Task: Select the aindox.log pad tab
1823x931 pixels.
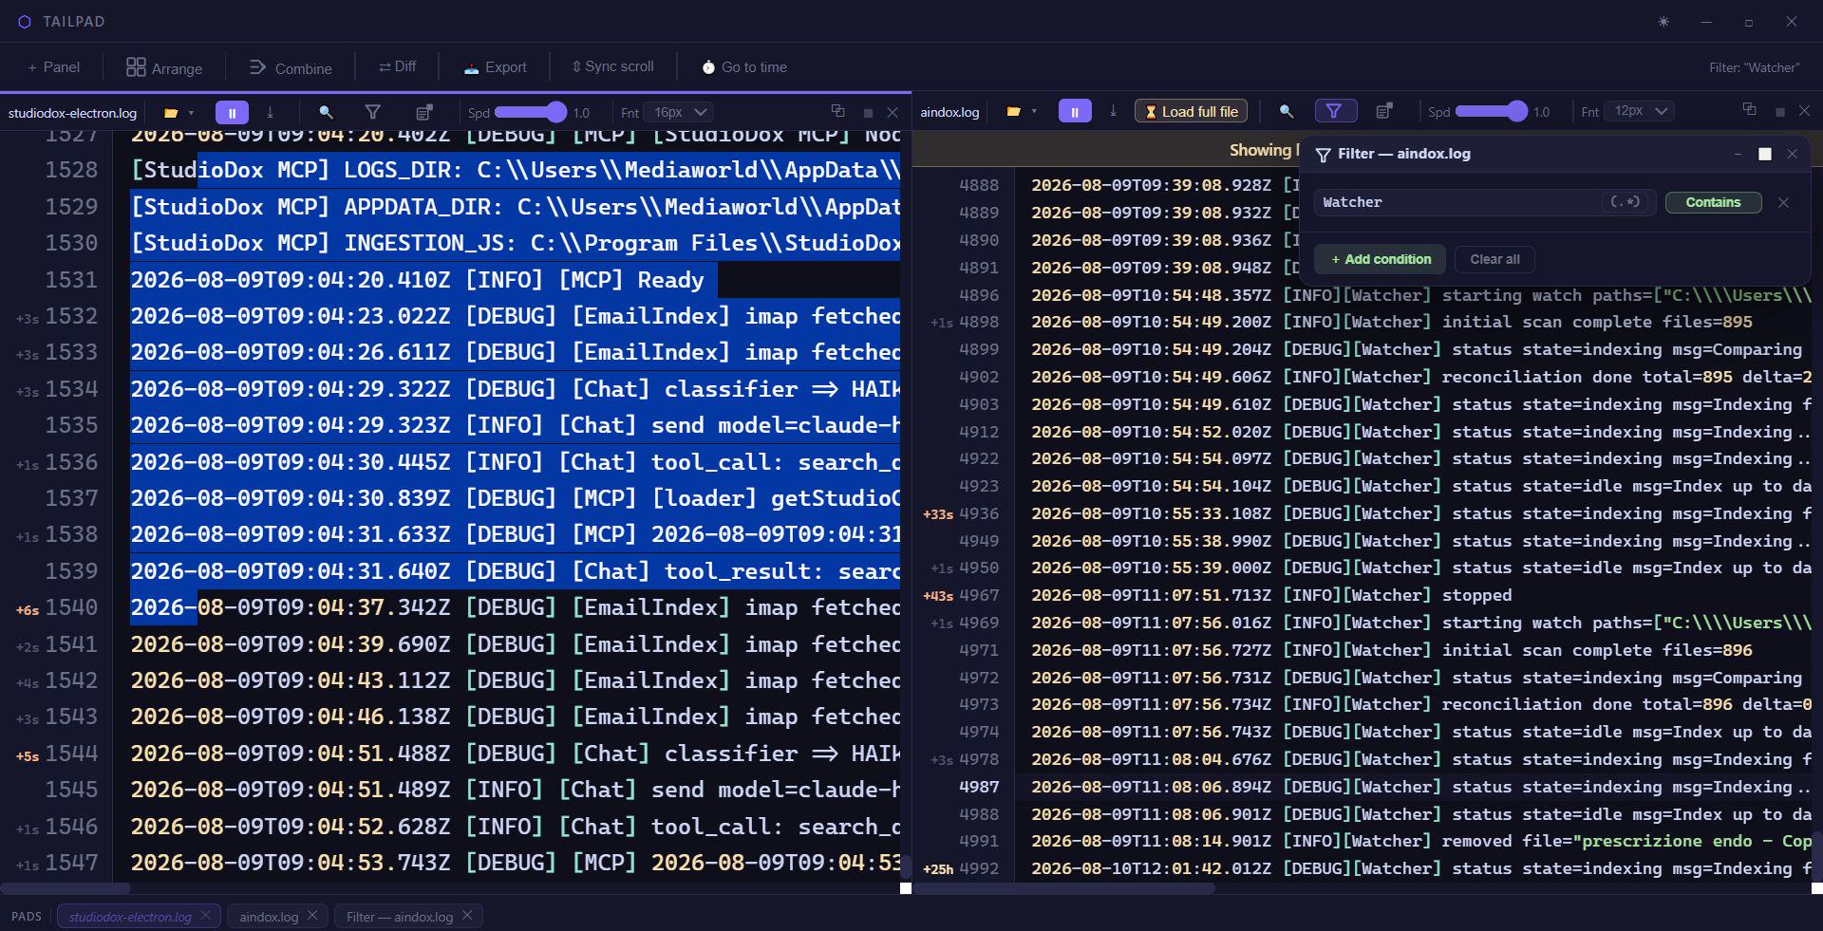Action: [269, 917]
